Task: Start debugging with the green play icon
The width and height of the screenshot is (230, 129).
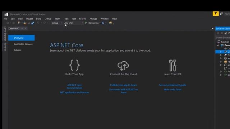Action: click(86, 23)
